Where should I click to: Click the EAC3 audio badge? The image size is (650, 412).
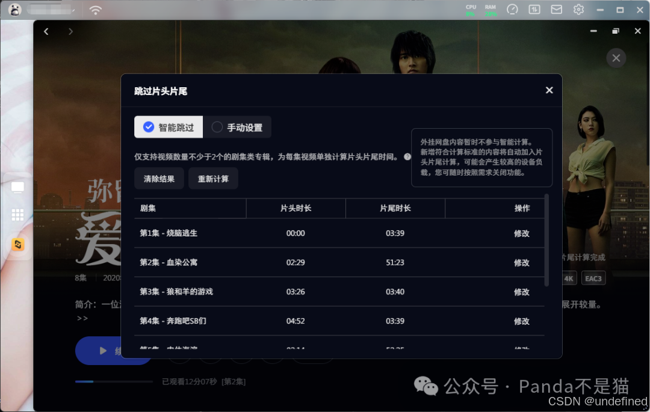pos(593,278)
